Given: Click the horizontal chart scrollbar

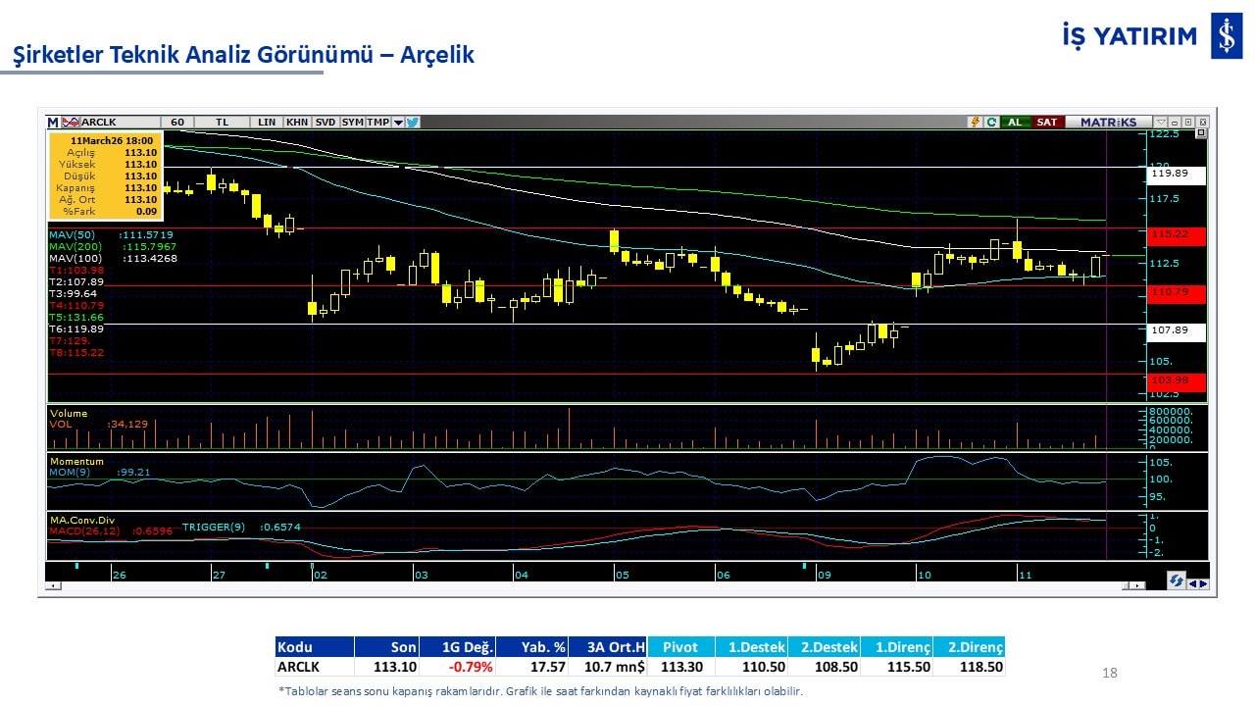Looking at the screenshot, I should 588,586.
